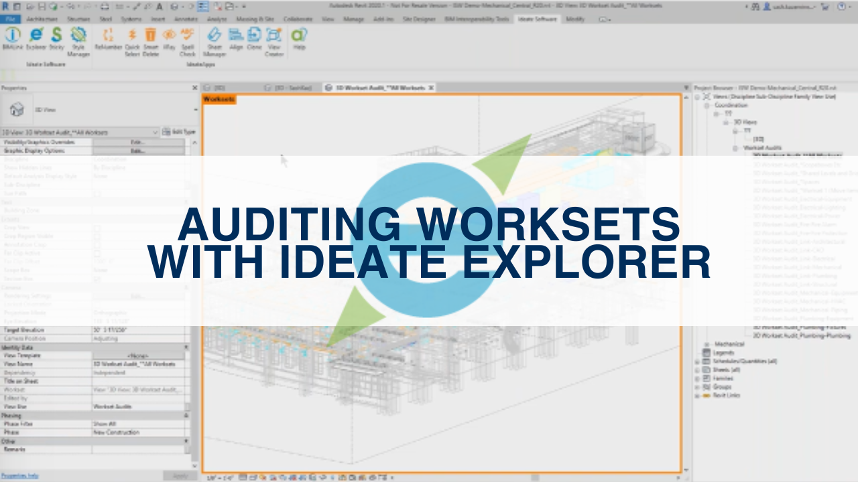
Task: Open the Smart Delete app
Action: click(151, 42)
